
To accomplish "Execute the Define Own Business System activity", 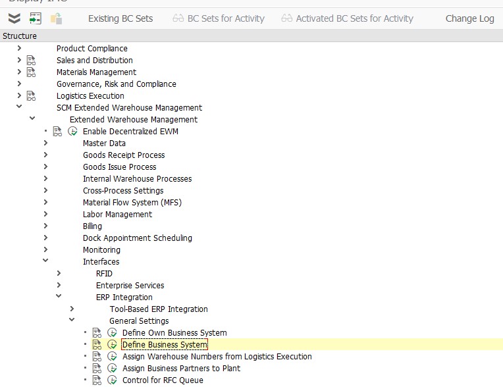I will tap(112, 333).
